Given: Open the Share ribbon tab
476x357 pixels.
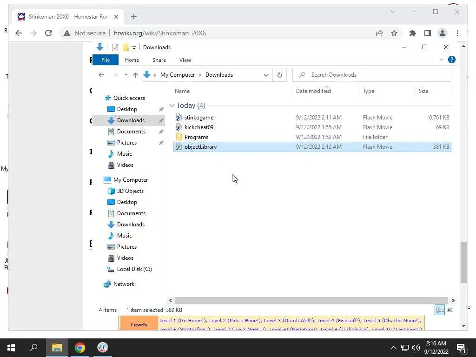Looking at the screenshot, I should (x=159, y=60).
